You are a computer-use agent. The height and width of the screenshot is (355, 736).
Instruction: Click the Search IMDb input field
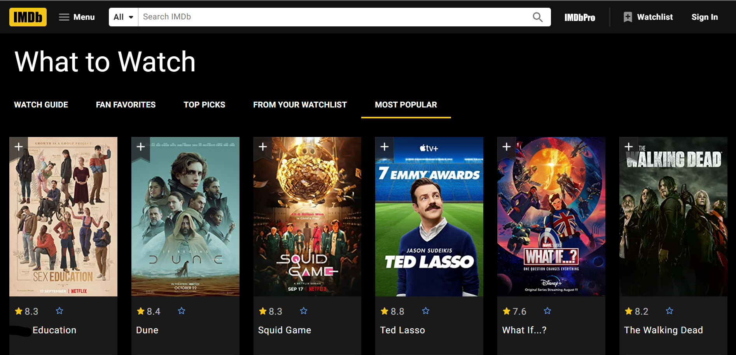pos(334,17)
